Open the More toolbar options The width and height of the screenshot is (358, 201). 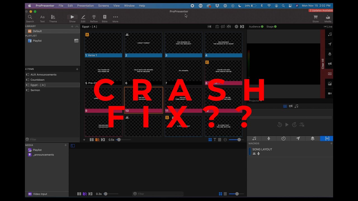pyautogui.click(x=116, y=19)
